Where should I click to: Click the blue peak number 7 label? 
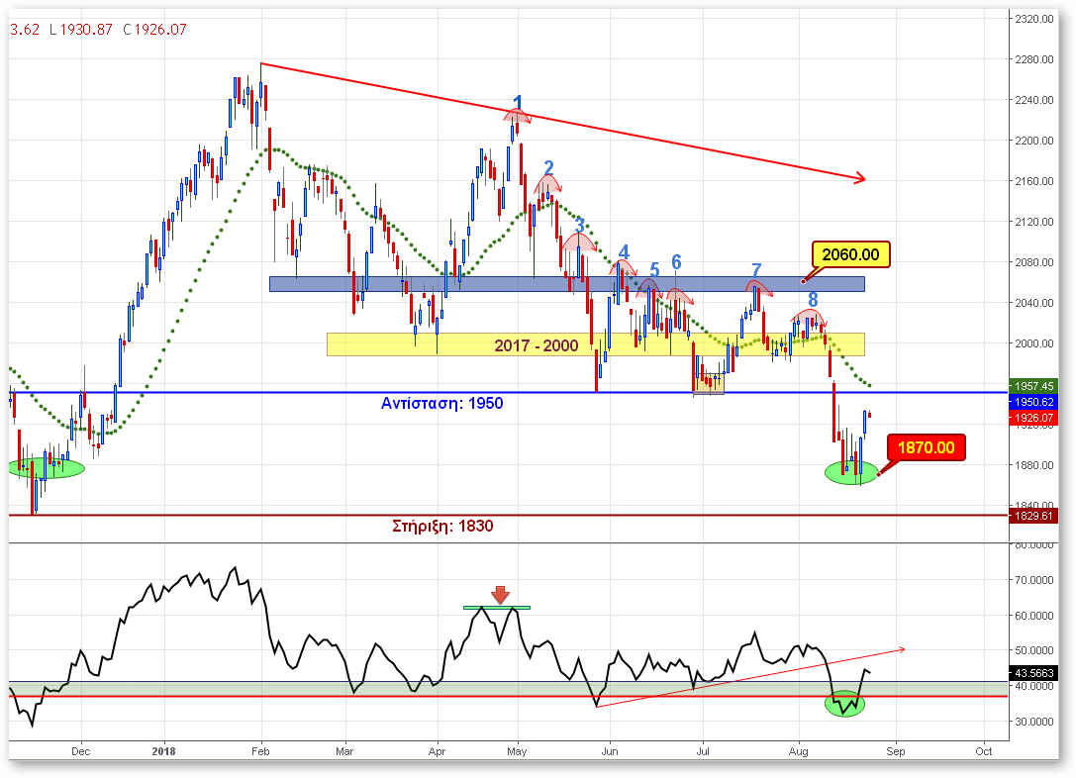(756, 271)
